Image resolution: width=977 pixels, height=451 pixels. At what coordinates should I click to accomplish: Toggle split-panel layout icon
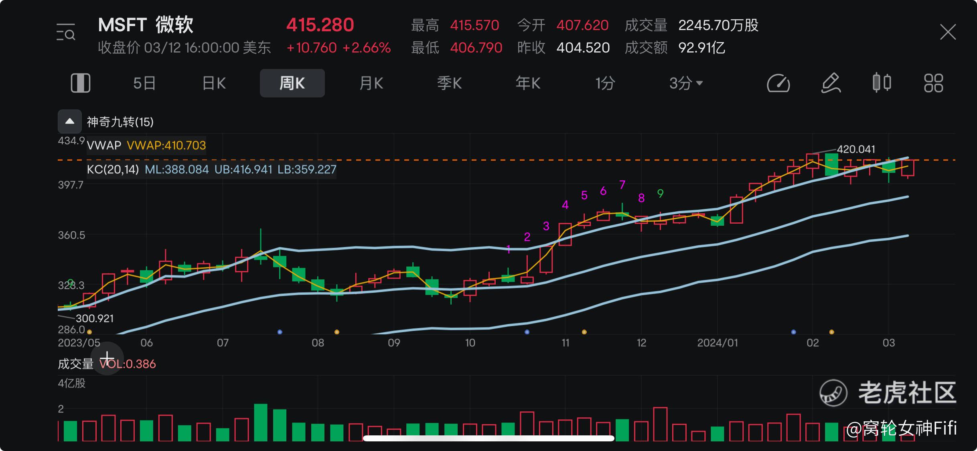point(81,83)
